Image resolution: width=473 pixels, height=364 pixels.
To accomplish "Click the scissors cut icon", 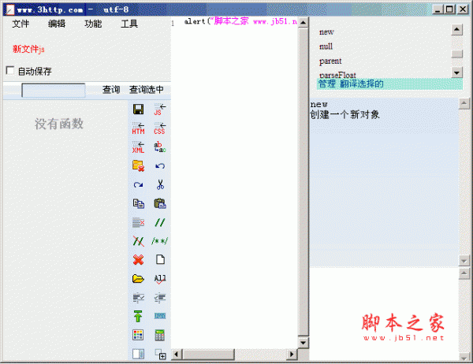I will coord(160,184).
